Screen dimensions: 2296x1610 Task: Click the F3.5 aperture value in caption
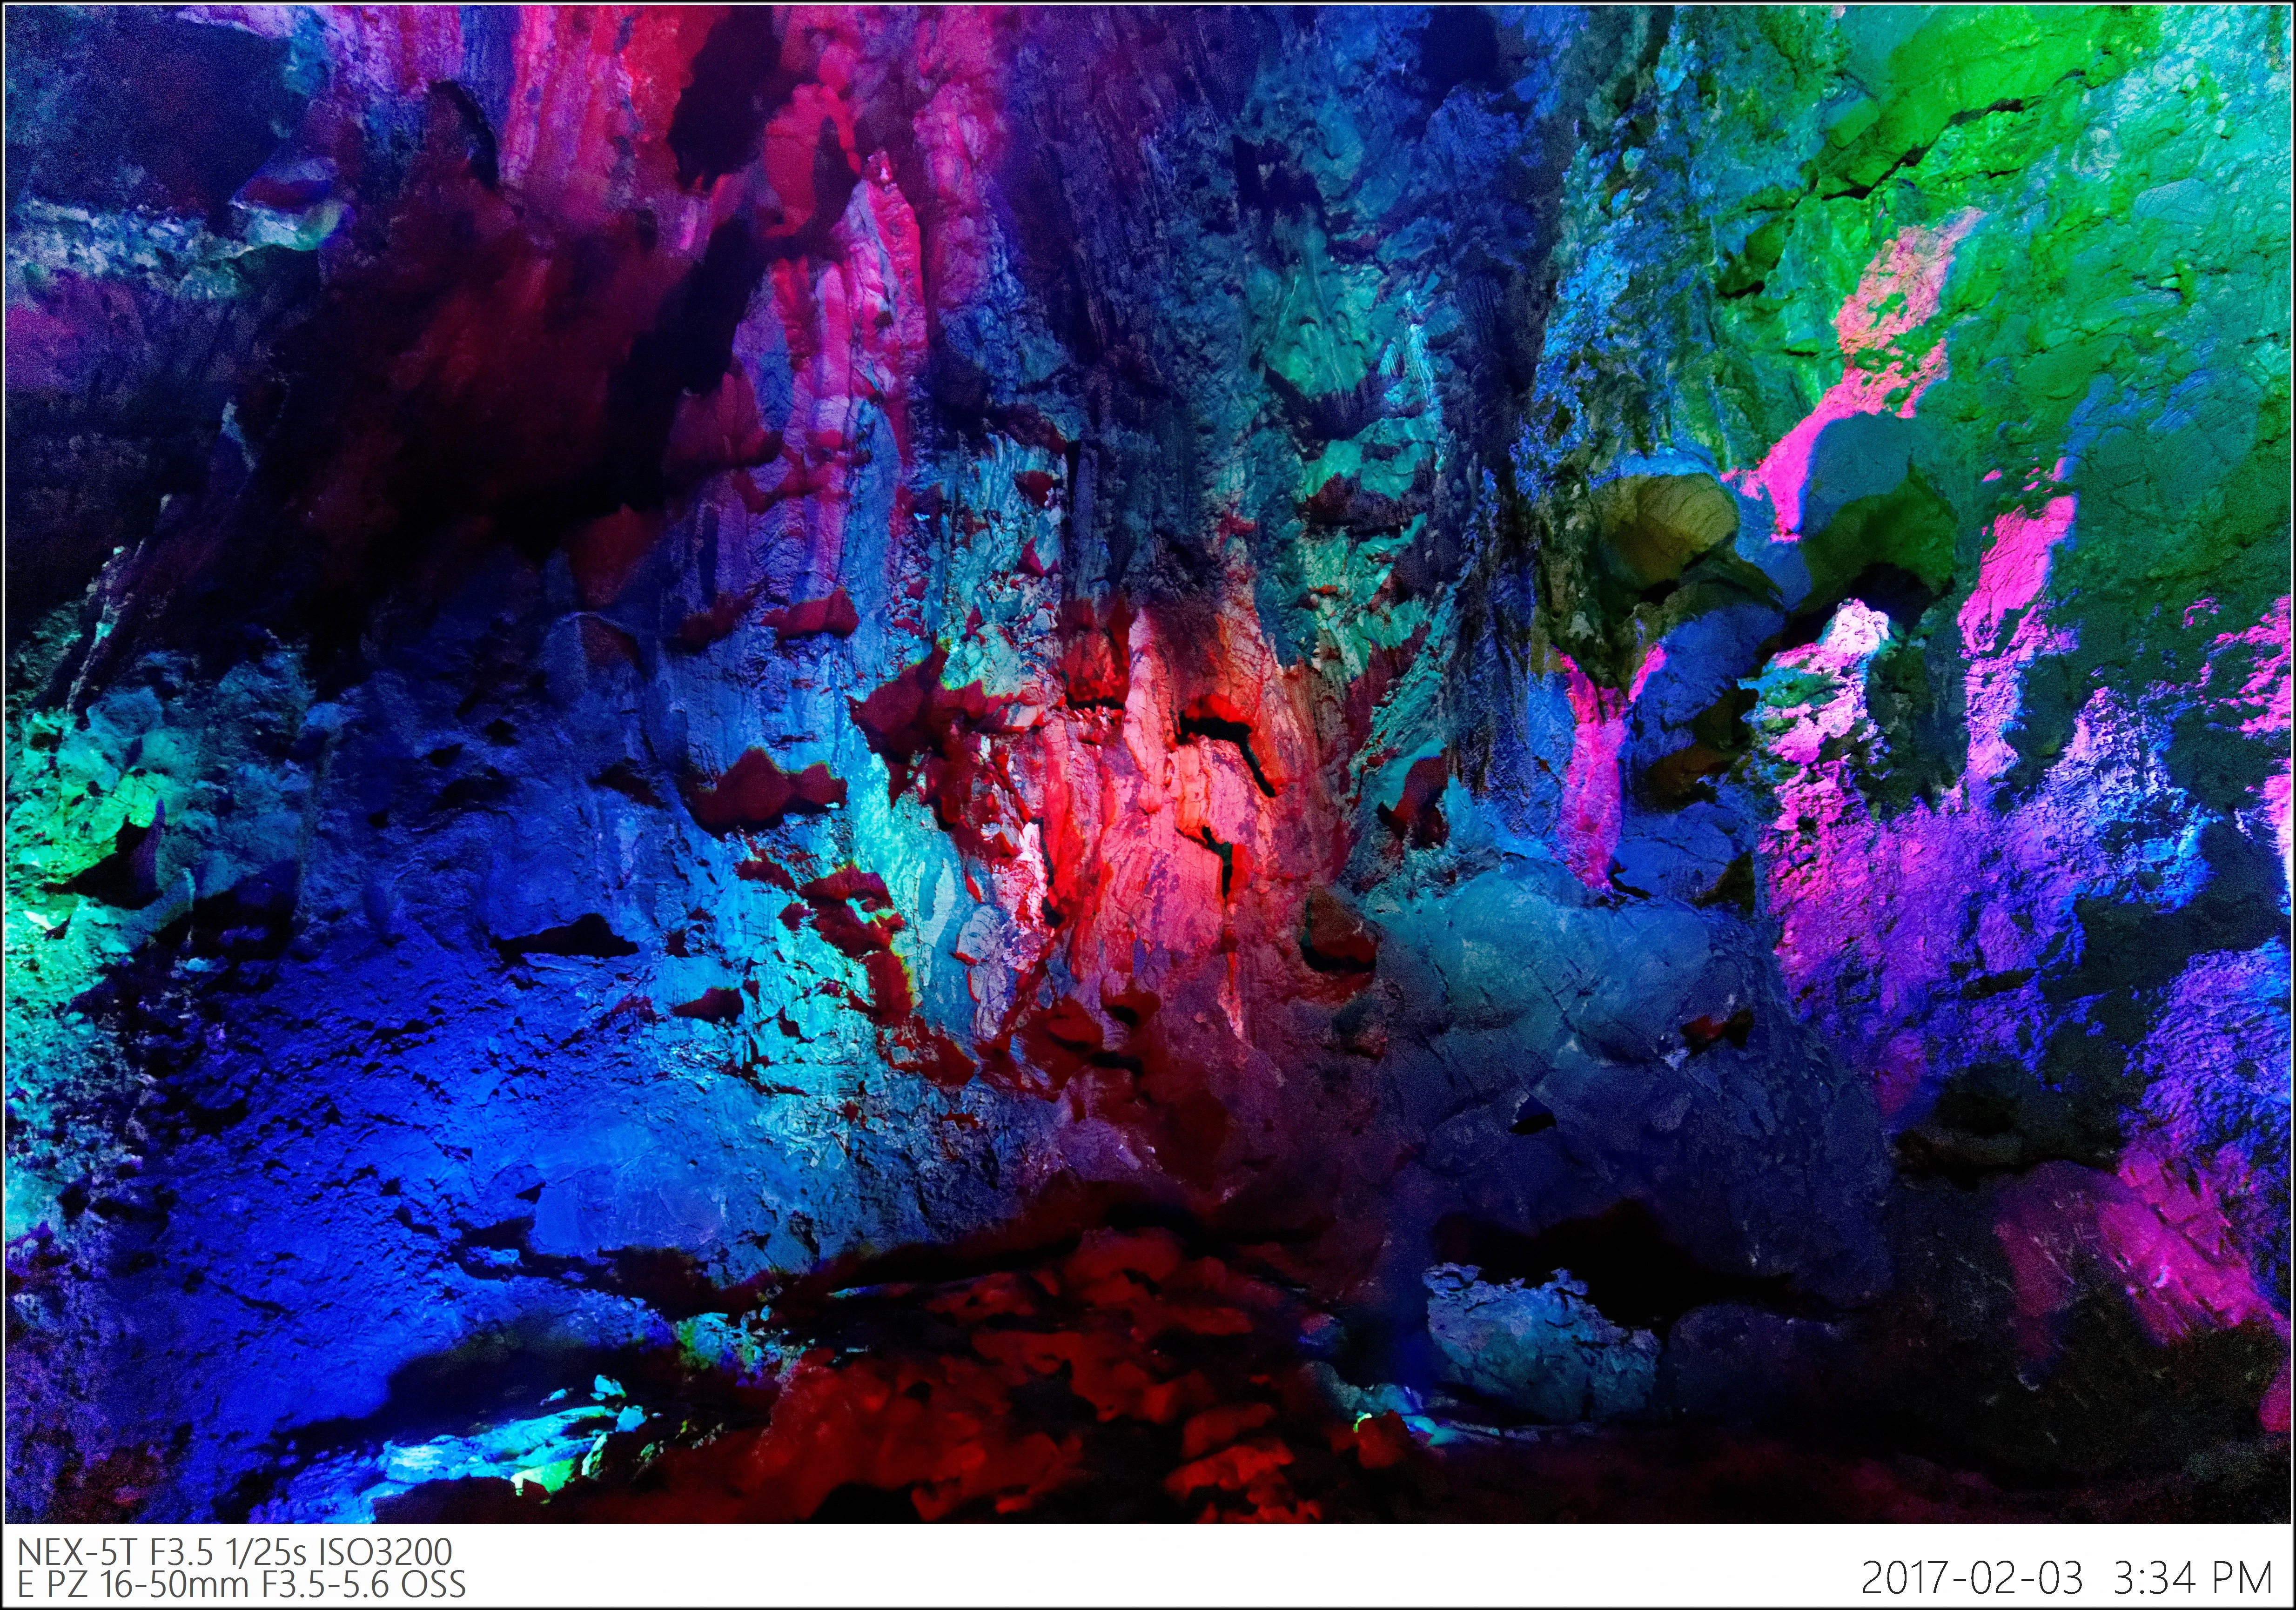coord(182,1552)
